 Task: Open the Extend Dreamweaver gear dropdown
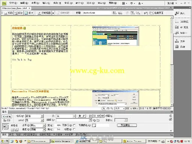(132, 3)
